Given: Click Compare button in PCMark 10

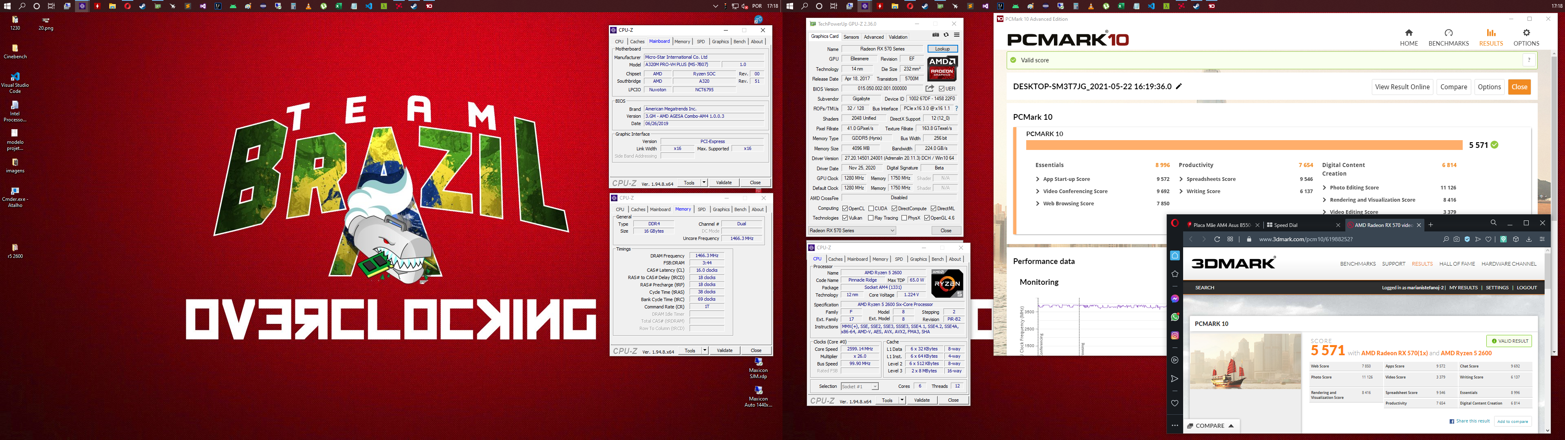Looking at the screenshot, I should [x=1454, y=87].
